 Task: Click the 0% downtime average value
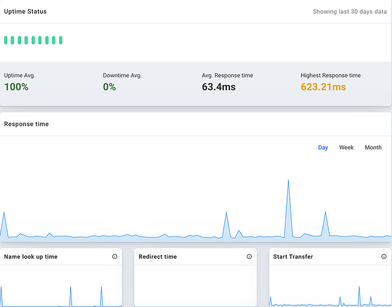109,87
